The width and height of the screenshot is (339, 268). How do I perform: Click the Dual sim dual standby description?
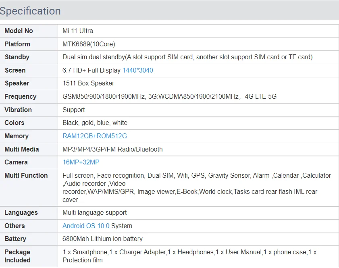click(x=187, y=57)
